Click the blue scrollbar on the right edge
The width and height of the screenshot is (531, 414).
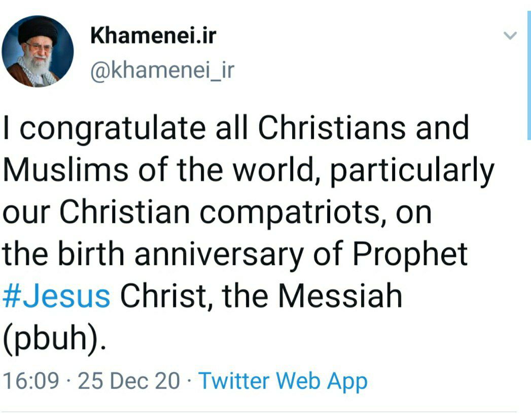[x=529, y=75]
